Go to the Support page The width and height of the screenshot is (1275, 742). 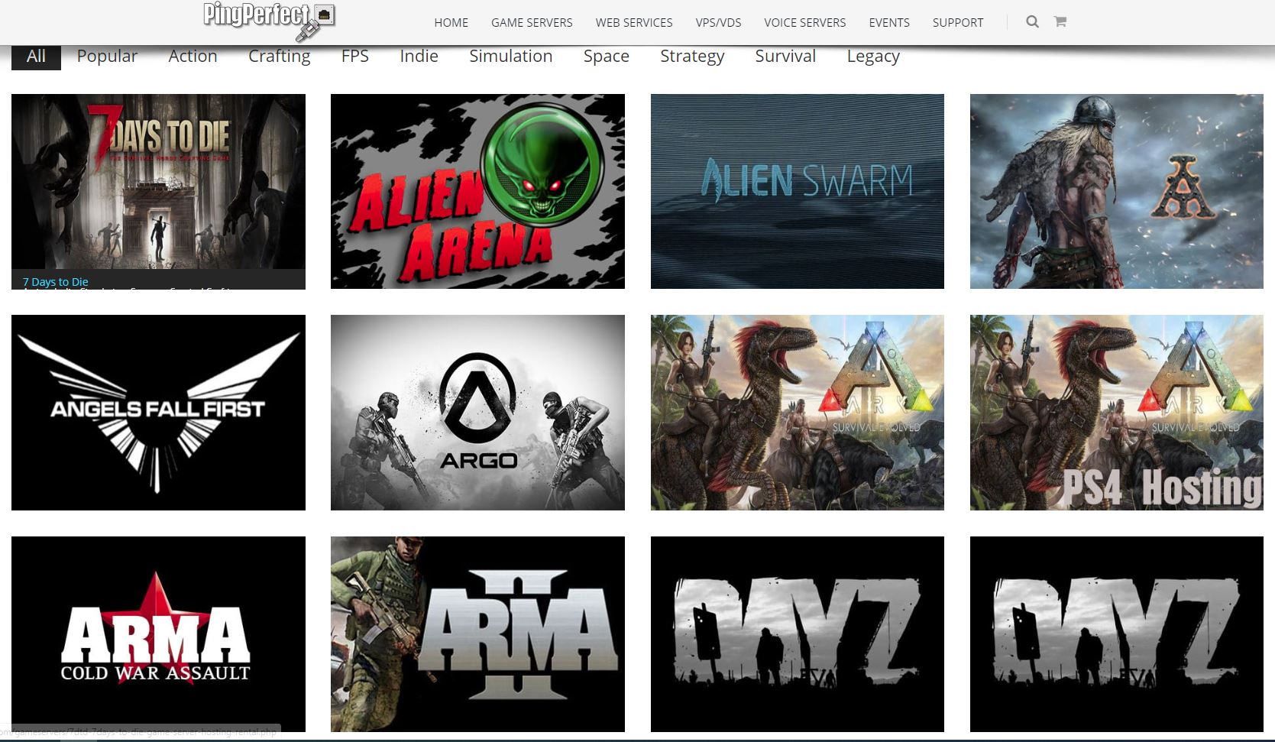tap(957, 23)
